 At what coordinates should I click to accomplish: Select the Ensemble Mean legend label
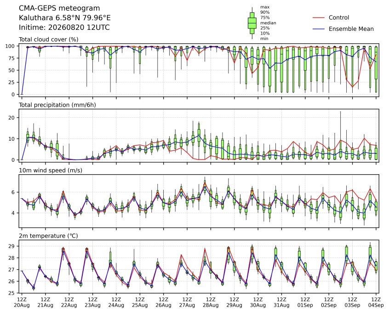pyautogui.click(x=351, y=29)
